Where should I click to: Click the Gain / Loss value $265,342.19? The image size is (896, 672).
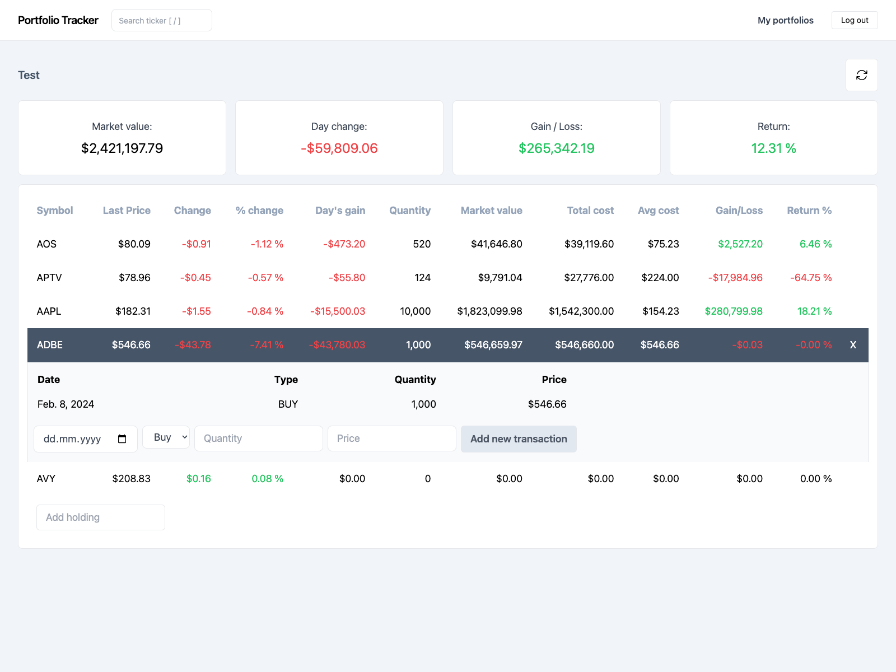pos(557,148)
